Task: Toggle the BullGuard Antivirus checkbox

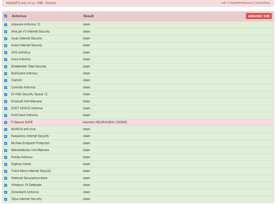Action: point(6,74)
